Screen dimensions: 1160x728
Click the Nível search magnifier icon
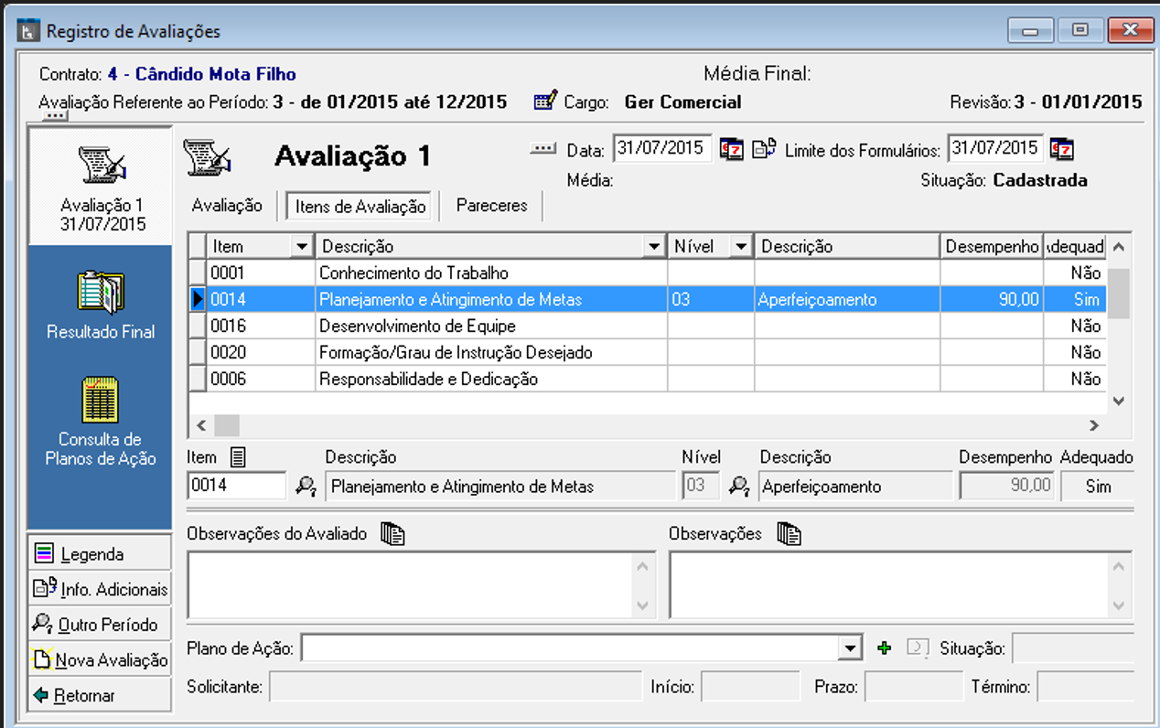[739, 487]
